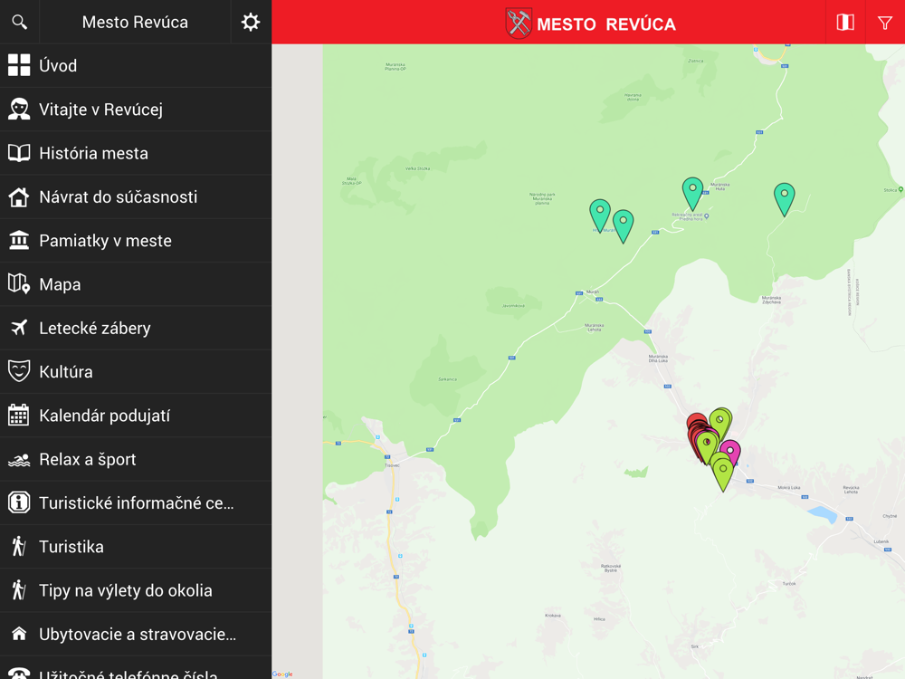The height and width of the screenshot is (679, 905).
Task: Click the Kalendár podujatí calendar icon
Action: (x=19, y=416)
